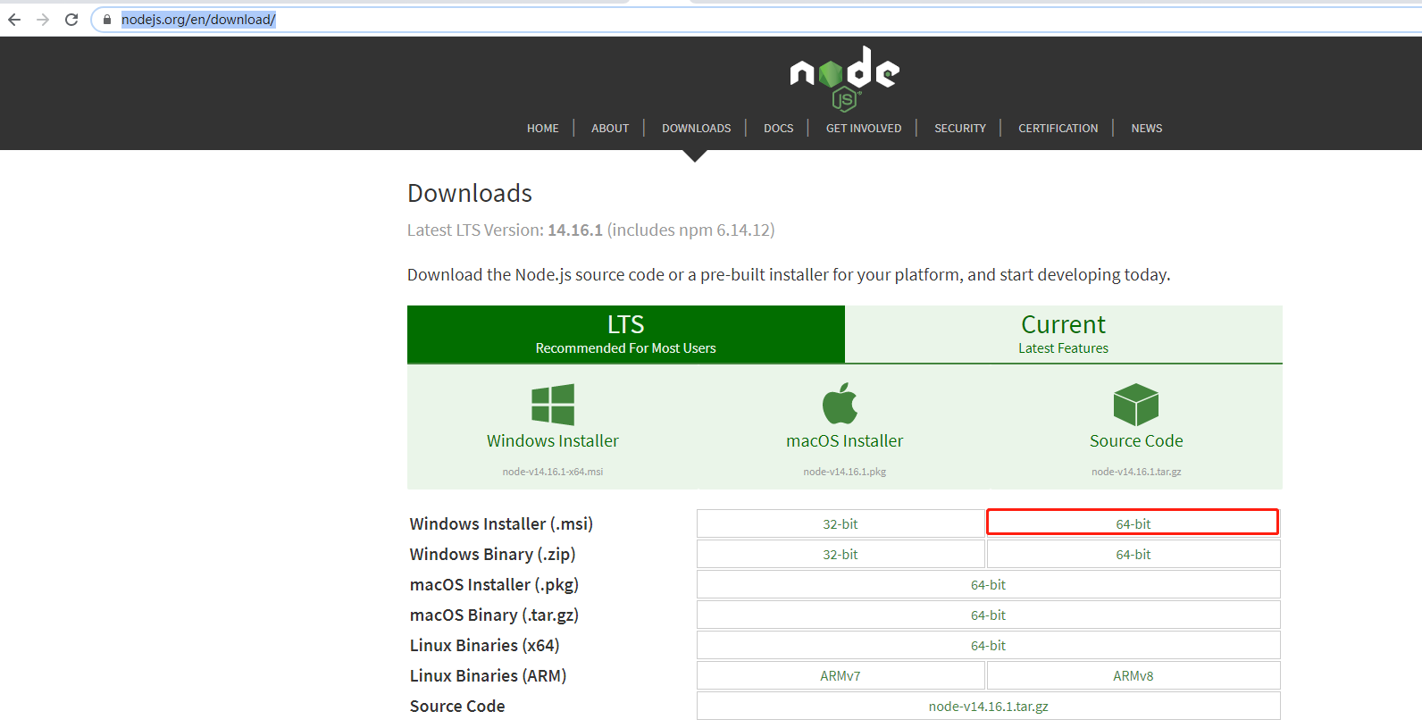The width and height of the screenshot is (1422, 728).
Task: Click the Latest LTS Version 14.16.1 text
Action: [x=591, y=230]
